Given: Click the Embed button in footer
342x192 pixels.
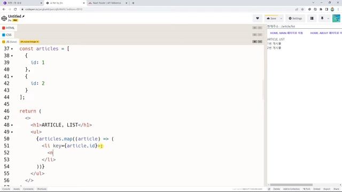Looking at the screenshot, I should tap(317, 189).
